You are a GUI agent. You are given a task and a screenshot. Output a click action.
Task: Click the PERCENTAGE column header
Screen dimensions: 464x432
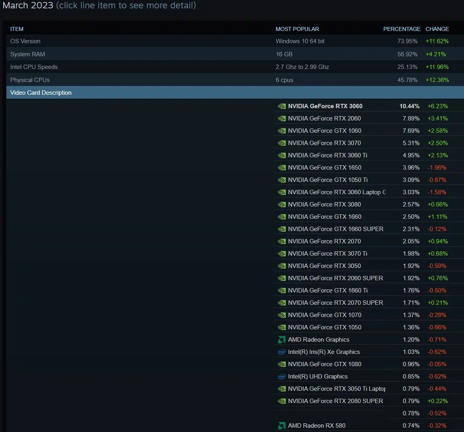[x=402, y=29]
